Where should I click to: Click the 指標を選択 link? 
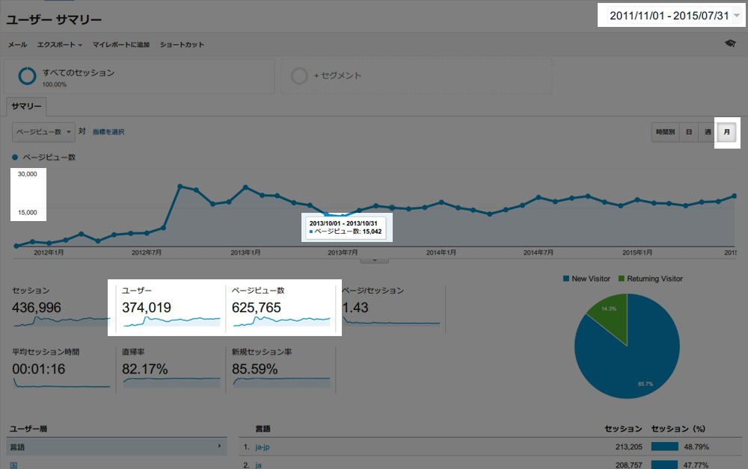tap(108, 132)
